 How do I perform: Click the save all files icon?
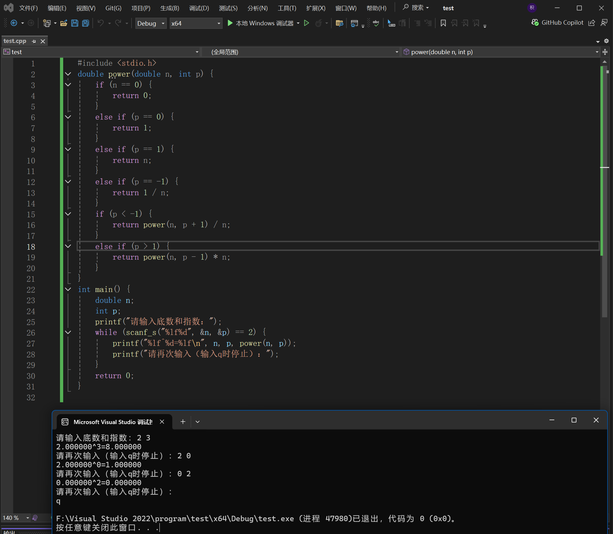(86, 23)
